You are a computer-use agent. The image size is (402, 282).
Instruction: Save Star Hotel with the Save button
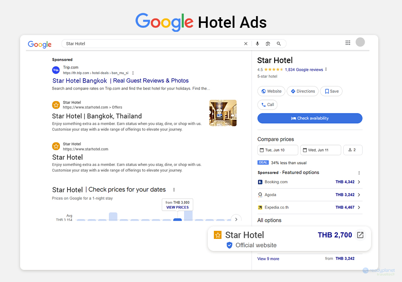coord(331,91)
